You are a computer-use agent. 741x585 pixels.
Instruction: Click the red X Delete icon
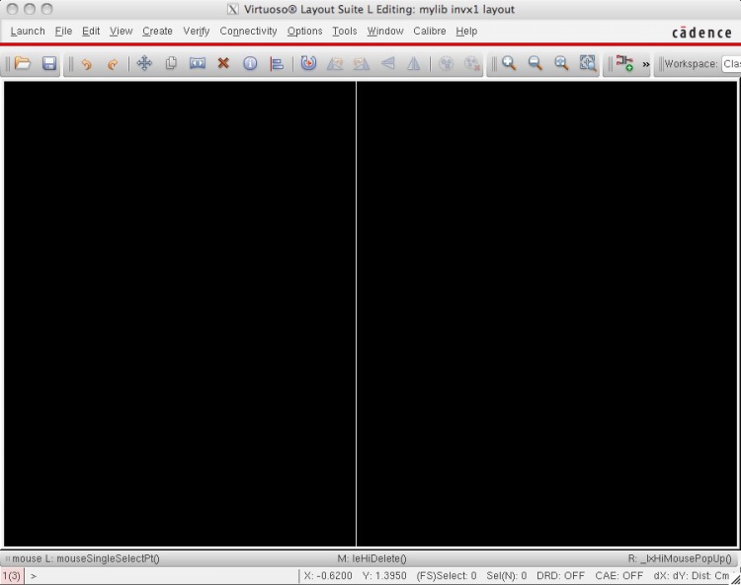pos(223,64)
